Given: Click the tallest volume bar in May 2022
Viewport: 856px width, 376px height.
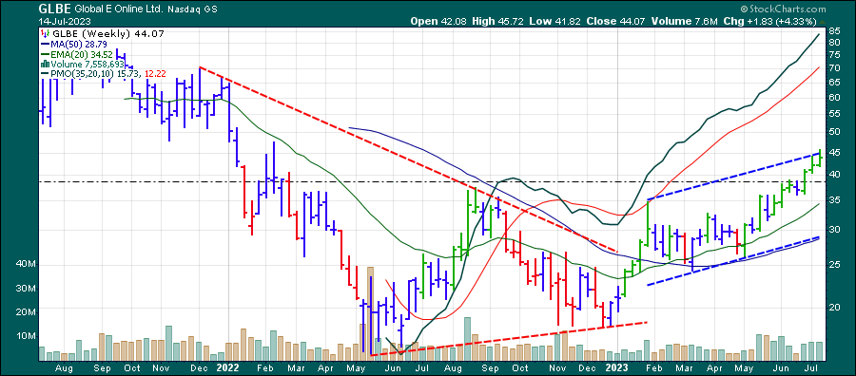Looking at the screenshot, I should pyautogui.click(x=370, y=313).
